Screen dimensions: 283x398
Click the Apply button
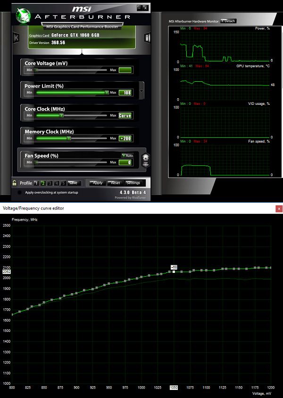[x=98, y=183]
